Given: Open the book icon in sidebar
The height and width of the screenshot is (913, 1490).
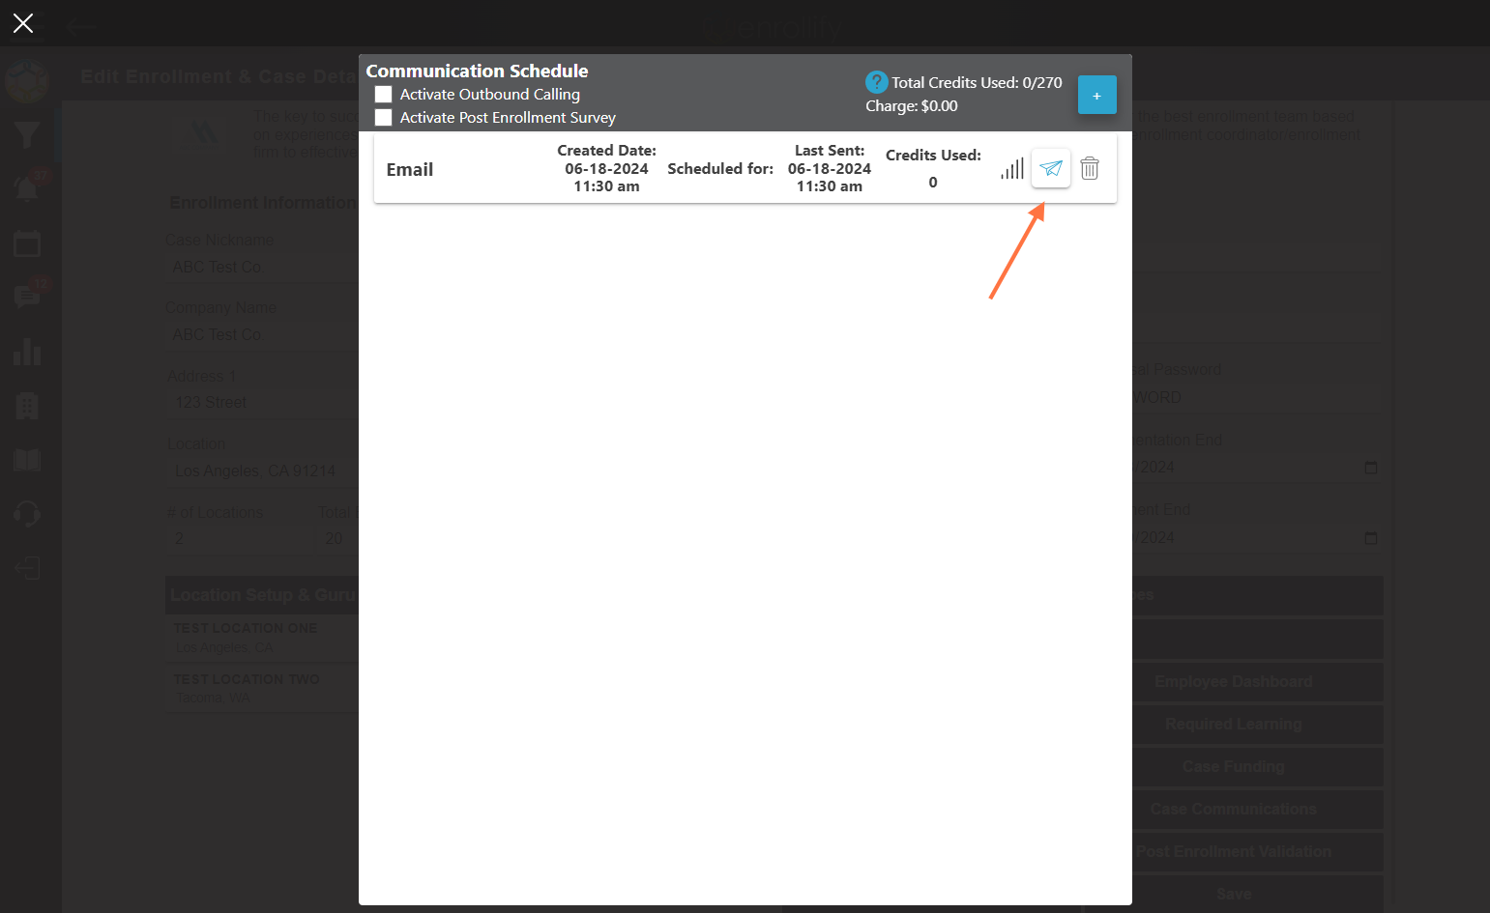Looking at the screenshot, I should [x=27, y=460].
